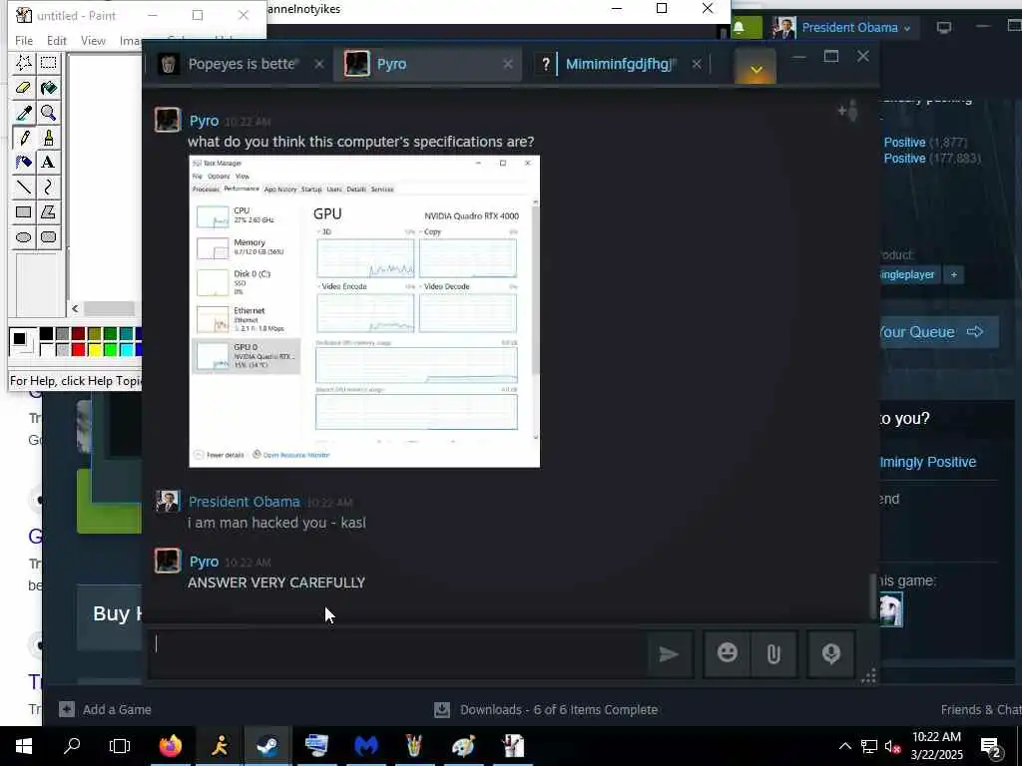Attach a file with the paperclip button
The height and width of the screenshot is (766, 1022).
(773, 653)
